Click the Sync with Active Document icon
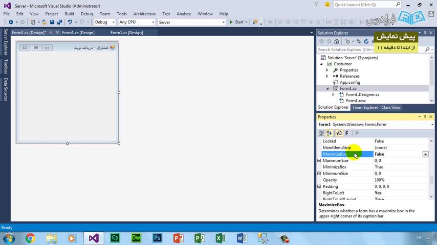 click(359, 41)
